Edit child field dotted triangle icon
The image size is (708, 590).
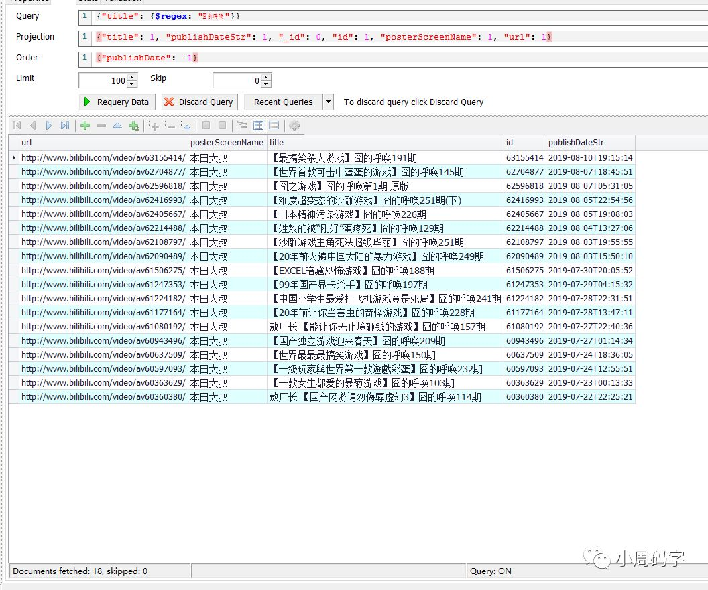[186, 125]
